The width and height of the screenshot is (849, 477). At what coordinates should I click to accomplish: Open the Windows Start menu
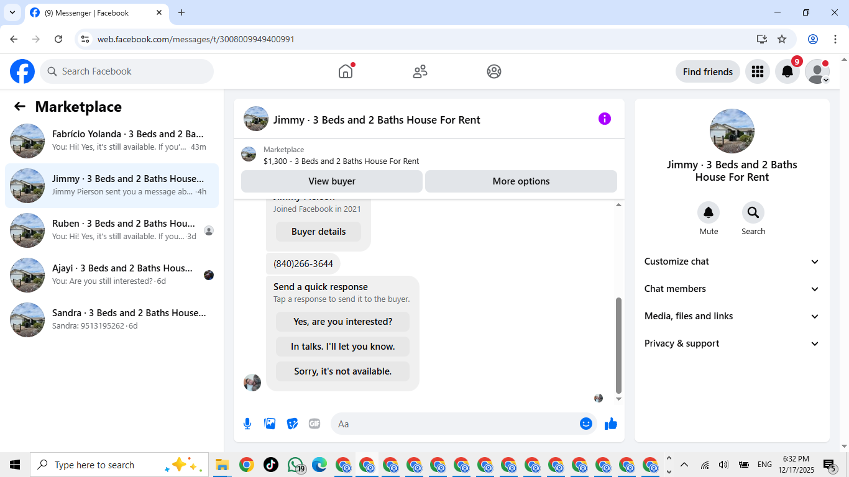tap(15, 465)
